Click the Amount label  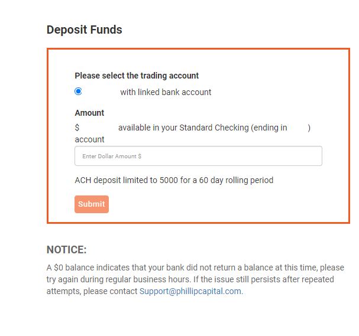click(x=89, y=113)
